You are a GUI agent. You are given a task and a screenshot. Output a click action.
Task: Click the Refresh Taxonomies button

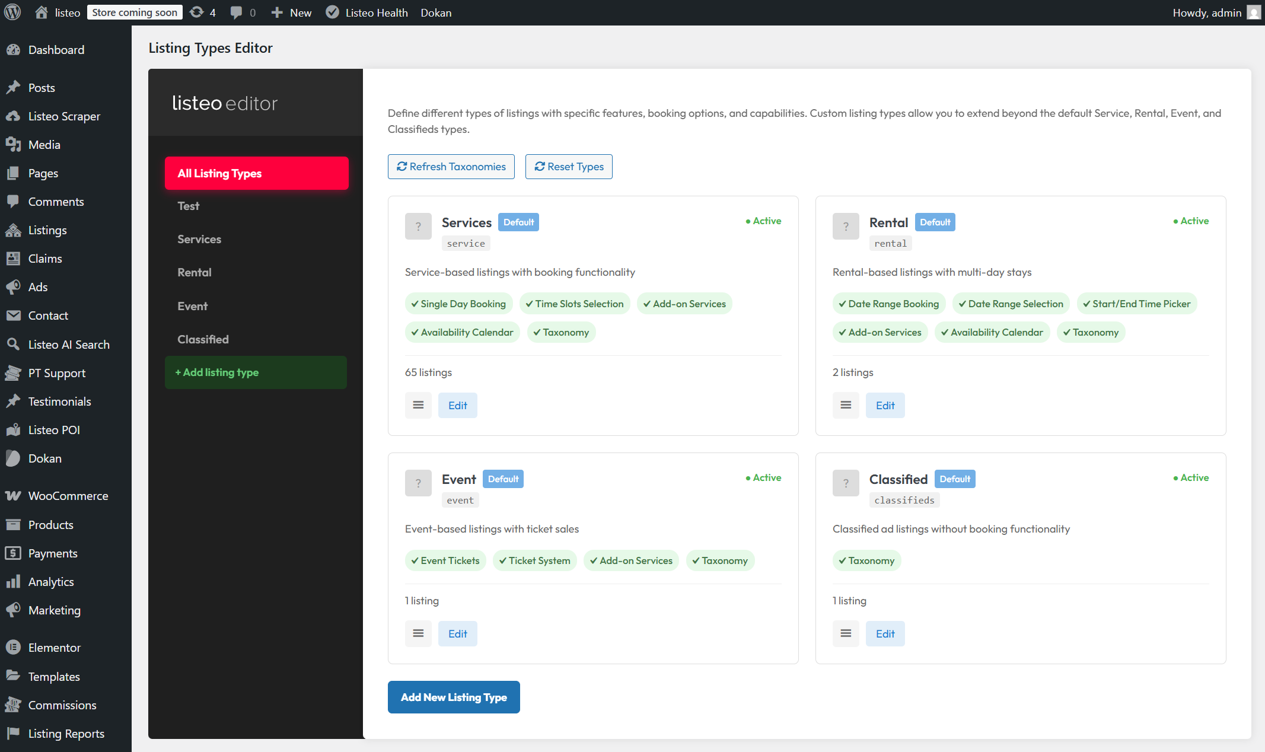point(451,167)
